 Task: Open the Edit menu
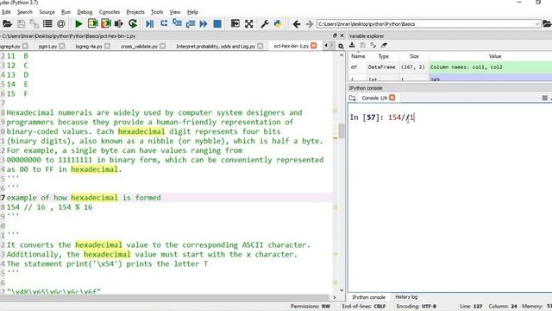pyautogui.click(x=6, y=12)
